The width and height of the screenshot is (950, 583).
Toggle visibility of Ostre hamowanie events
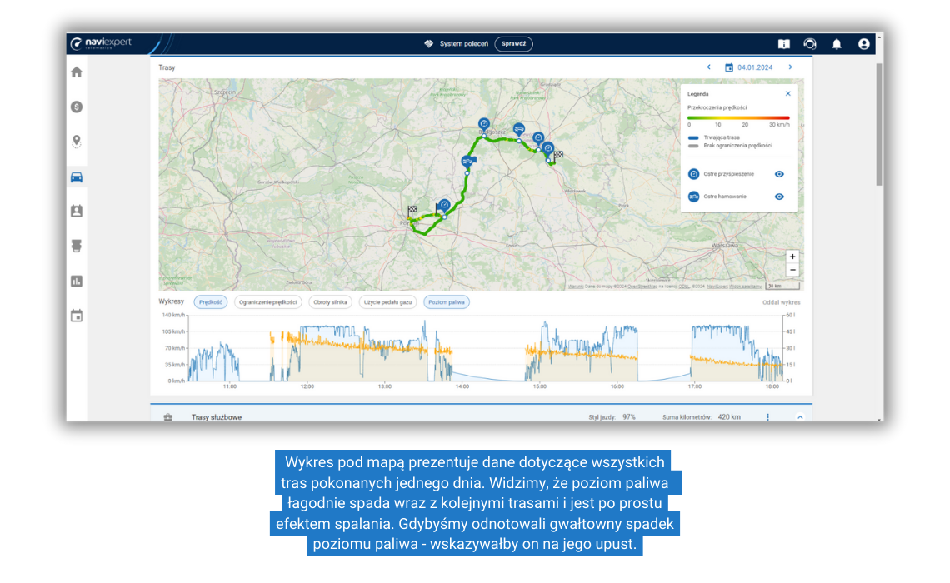779,197
